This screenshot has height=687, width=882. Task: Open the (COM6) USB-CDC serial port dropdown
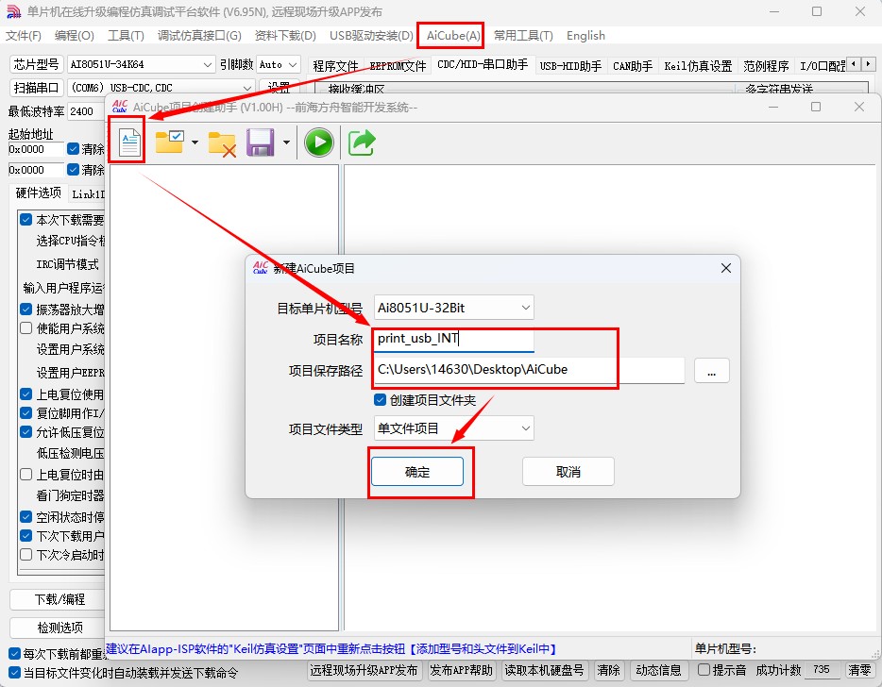(x=161, y=88)
